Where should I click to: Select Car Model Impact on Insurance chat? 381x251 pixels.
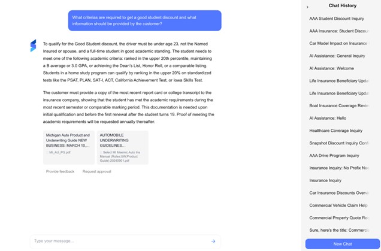point(338,43)
